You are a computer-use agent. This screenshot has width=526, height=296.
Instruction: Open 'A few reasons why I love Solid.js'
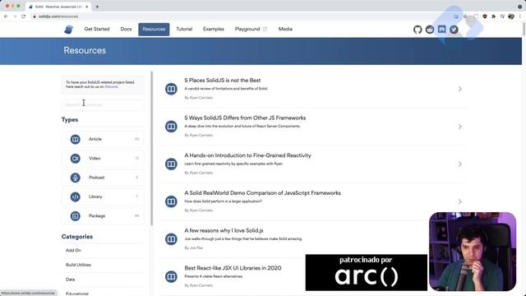(224, 230)
